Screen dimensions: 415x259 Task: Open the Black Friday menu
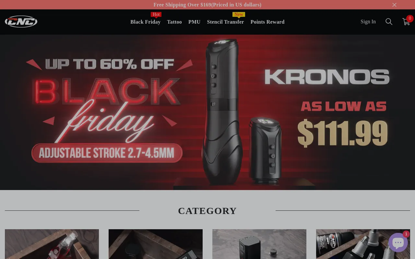click(x=145, y=22)
